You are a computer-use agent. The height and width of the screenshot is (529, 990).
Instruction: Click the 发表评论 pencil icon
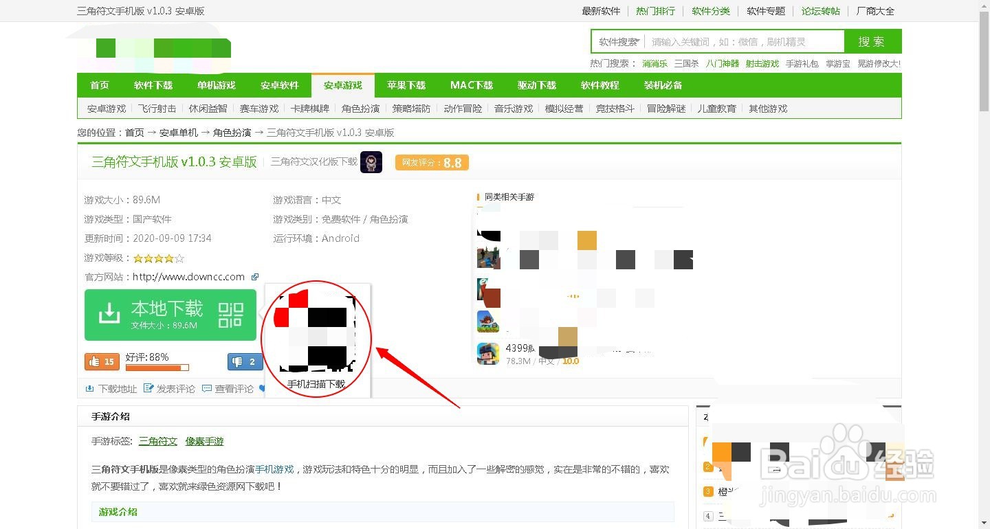pos(148,389)
